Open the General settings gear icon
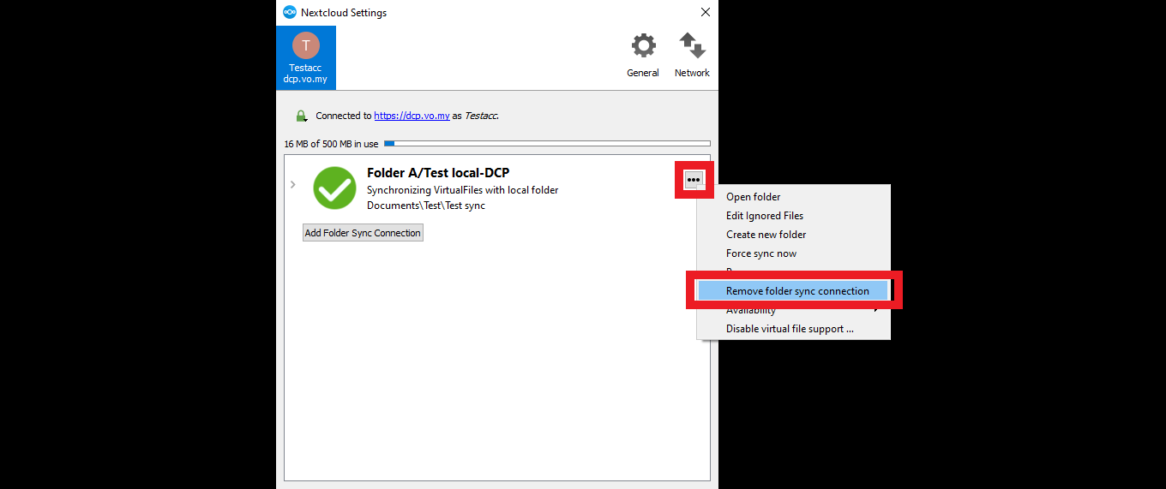This screenshot has width=1166, height=489. [642, 47]
